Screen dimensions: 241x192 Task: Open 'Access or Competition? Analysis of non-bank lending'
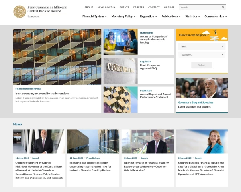pos(154,39)
